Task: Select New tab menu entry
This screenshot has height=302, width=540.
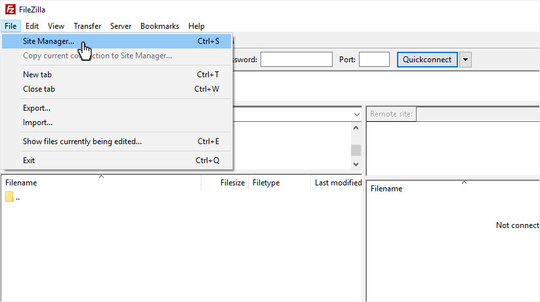Action: [x=117, y=75]
